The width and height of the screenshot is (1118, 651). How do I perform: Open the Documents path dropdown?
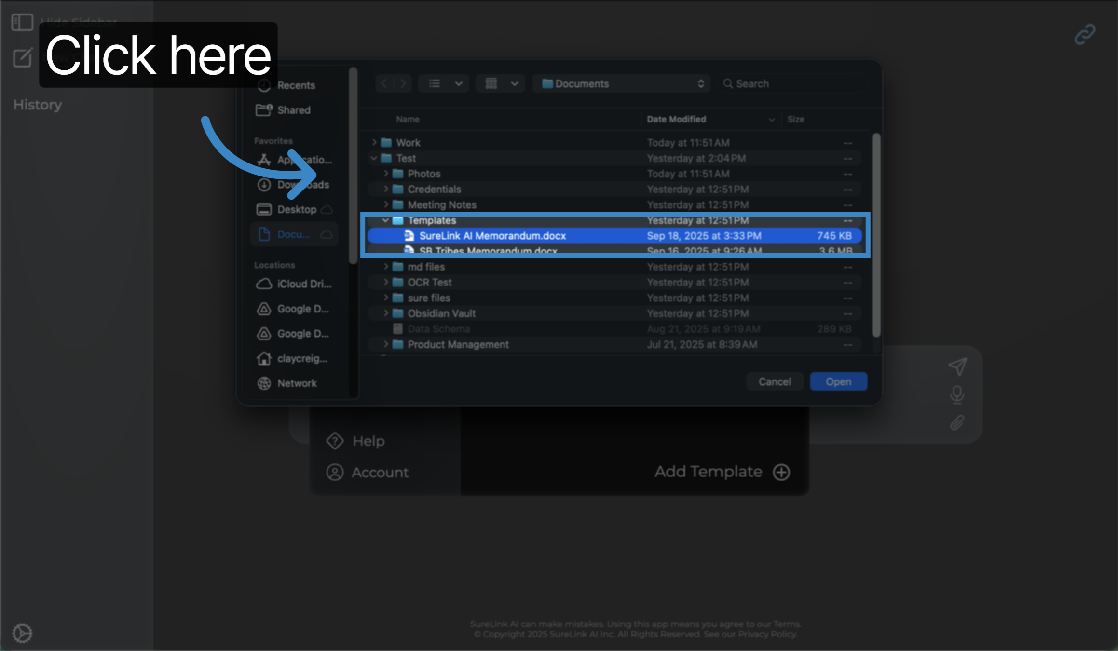pos(621,83)
